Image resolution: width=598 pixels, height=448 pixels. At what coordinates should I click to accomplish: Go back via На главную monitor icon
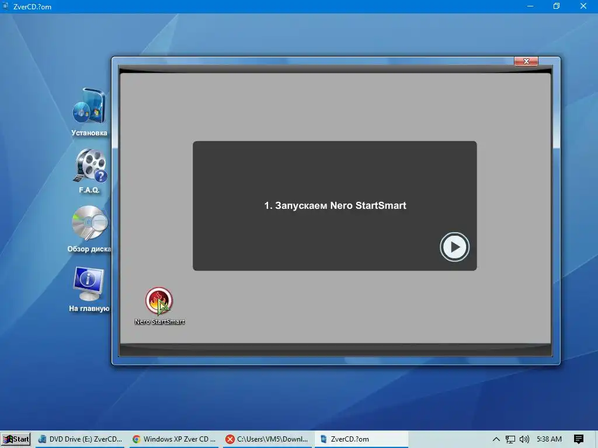[x=89, y=283]
